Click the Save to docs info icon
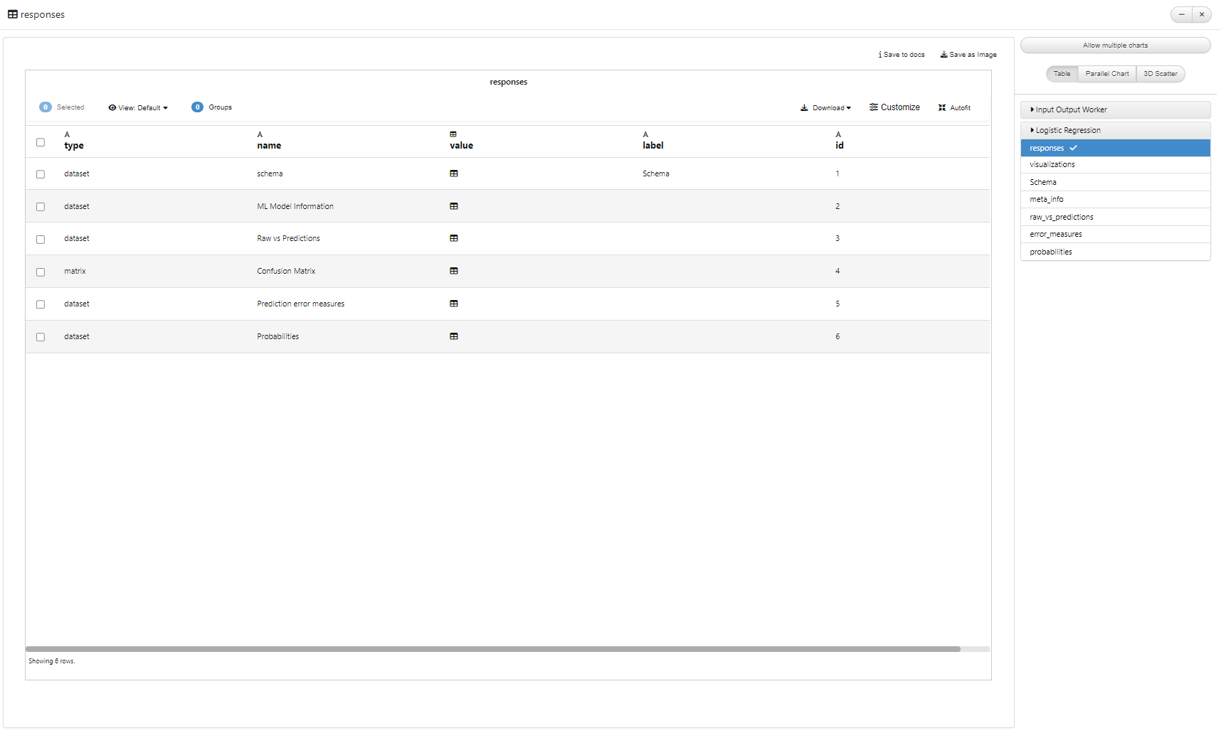1221x733 pixels. (x=880, y=55)
